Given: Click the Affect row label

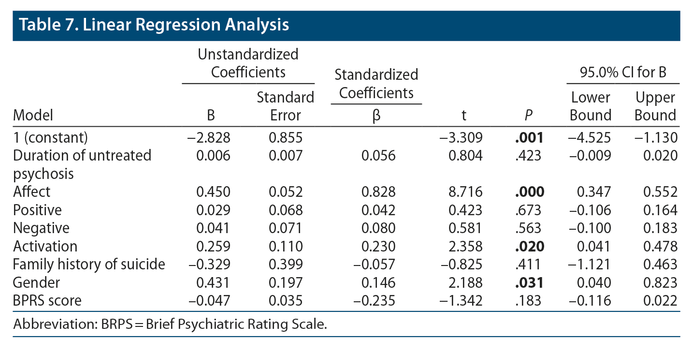Looking at the screenshot, I should click(32, 192).
